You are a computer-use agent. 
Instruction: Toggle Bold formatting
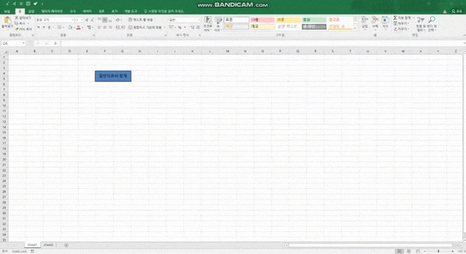[x=38, y=28]
